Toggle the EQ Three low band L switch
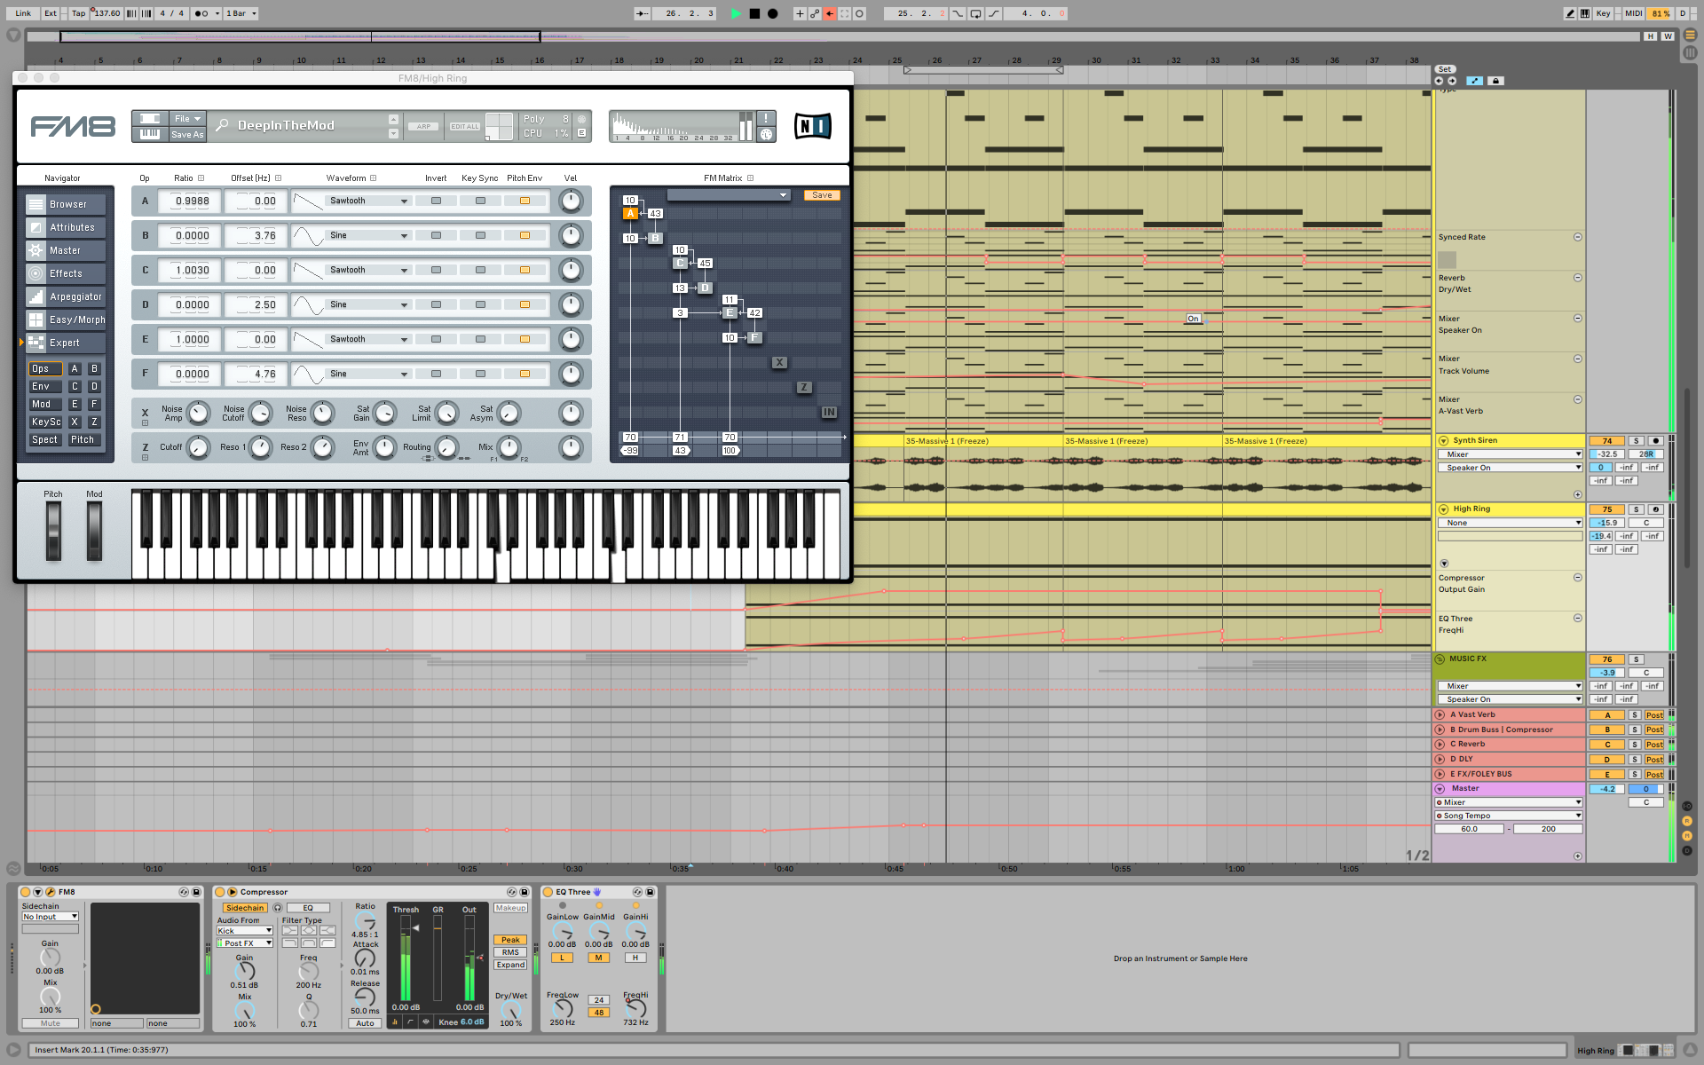 point(562,958)
